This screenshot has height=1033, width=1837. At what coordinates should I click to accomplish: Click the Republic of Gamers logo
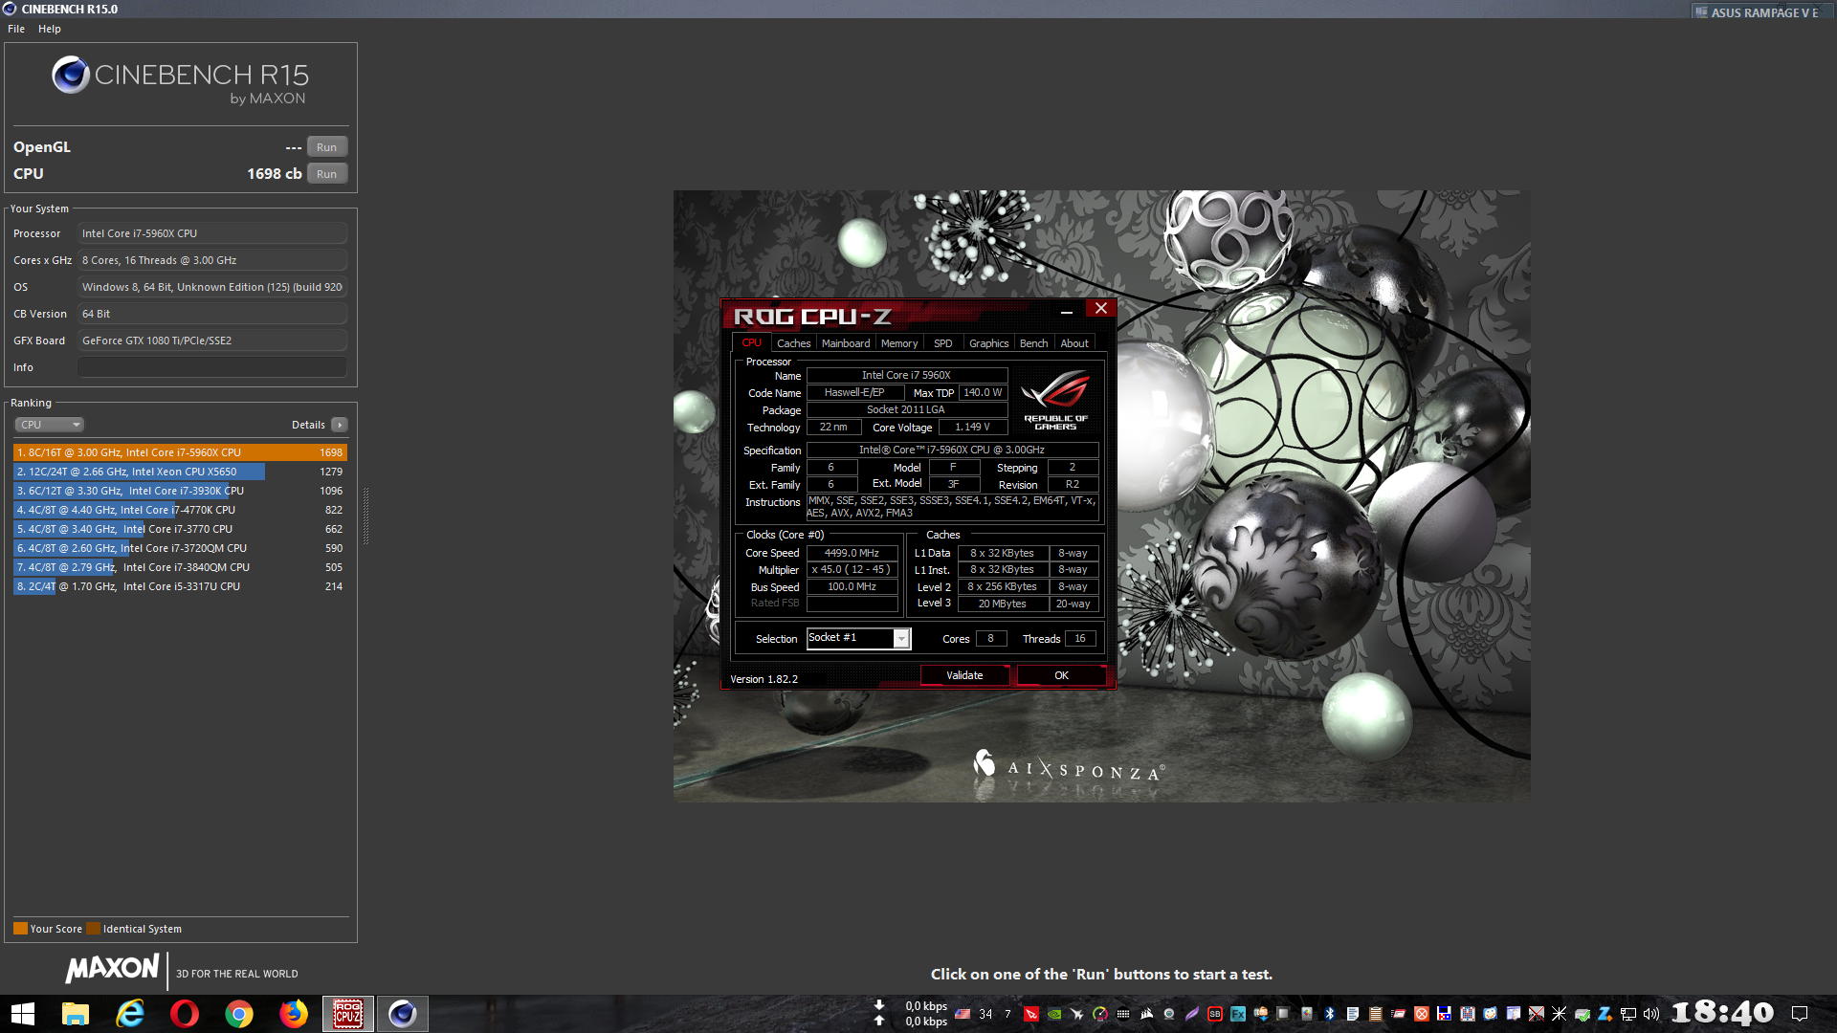(x=1055, y=401)
